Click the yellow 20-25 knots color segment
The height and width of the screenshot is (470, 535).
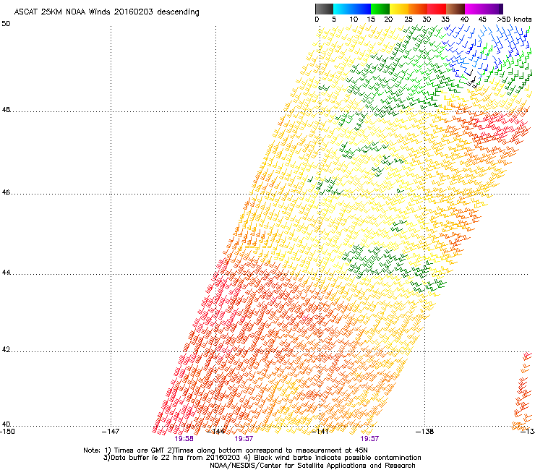pyautogui.click(x=399, y=9)
